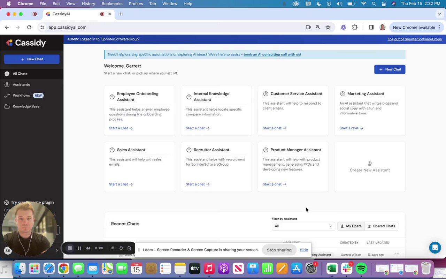This screenshot has height=279, width=446.
Task: Open the Chrome three-dot menu
Action: click(440, 27)
